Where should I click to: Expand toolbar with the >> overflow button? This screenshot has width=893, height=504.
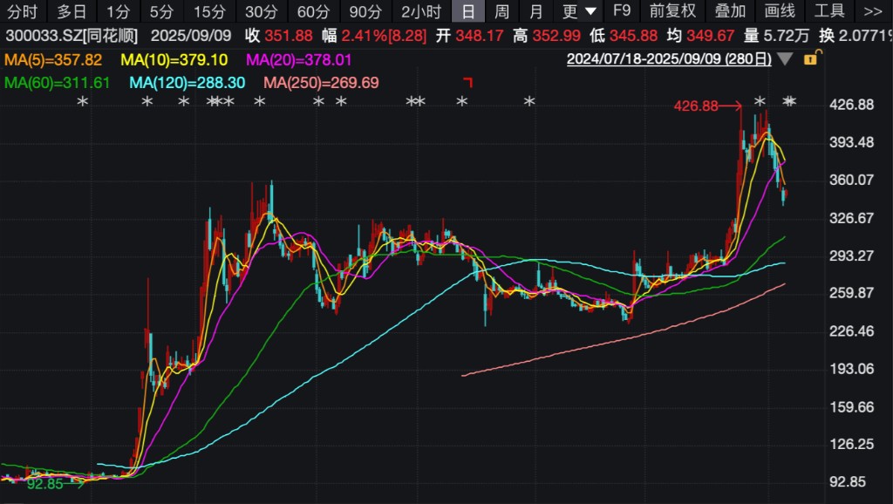pyautogui.click(x=872, y=11)
